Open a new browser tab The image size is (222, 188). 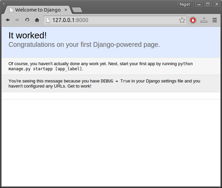pyautogui.click(x=77, y=10)
